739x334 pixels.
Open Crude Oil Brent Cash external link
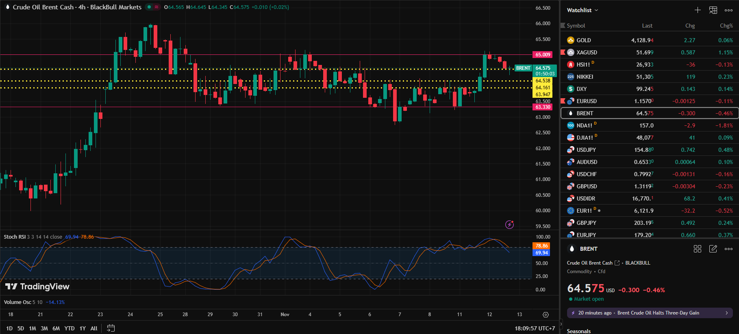617,263
